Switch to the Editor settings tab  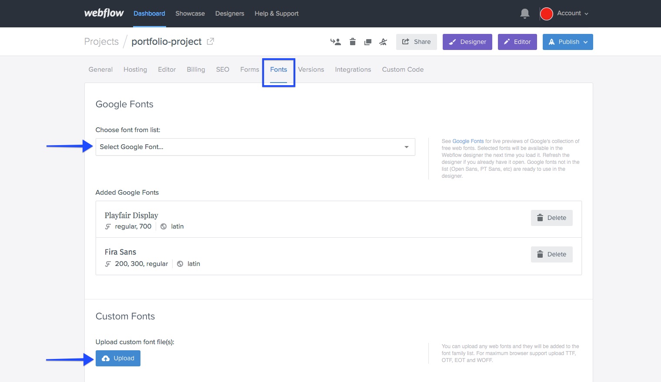[167, 70]
